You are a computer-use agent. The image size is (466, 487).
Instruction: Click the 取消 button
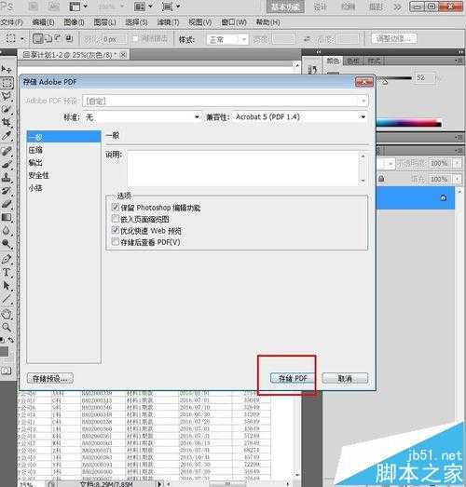(345, 378)
